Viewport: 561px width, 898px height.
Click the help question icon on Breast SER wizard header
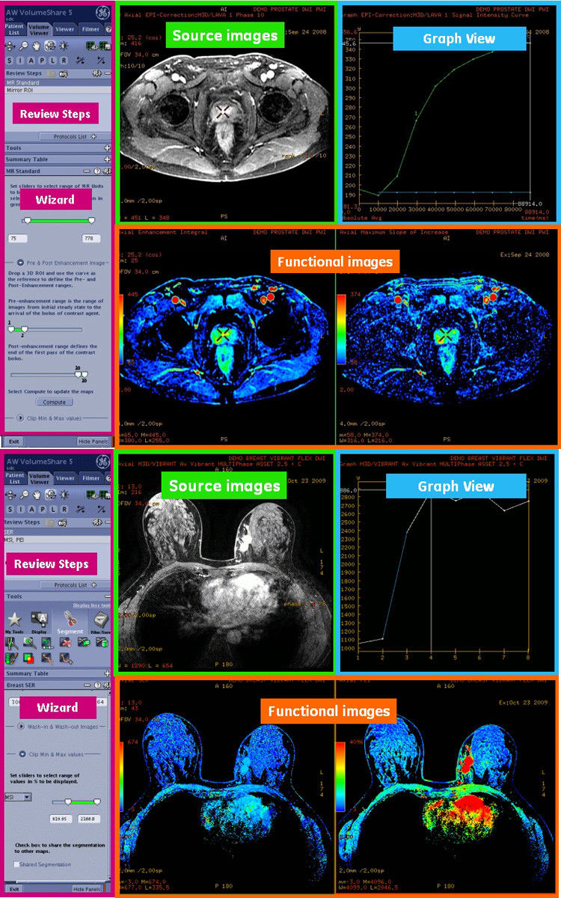coord(97,685)
